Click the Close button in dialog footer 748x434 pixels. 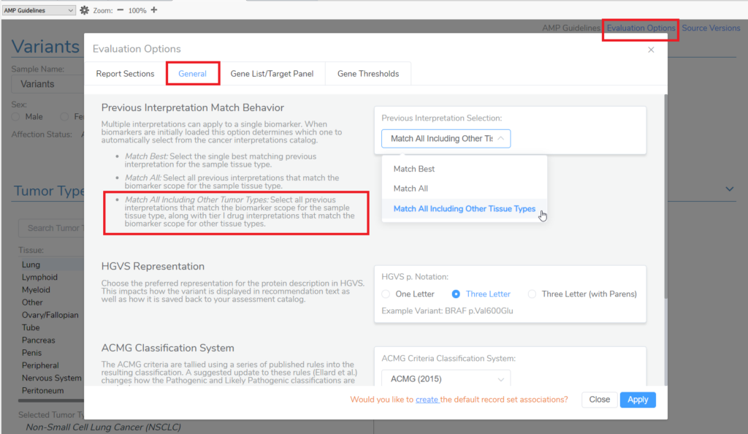click(x=599, y=400)
